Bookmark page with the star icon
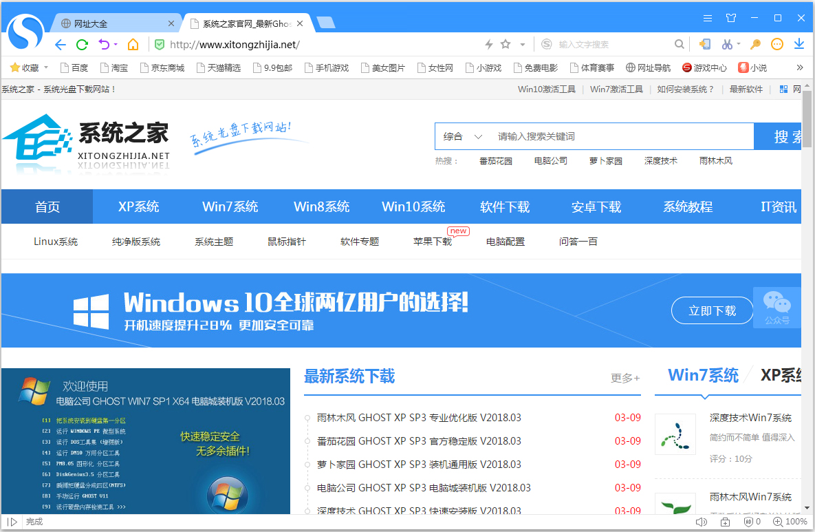The width and height of the screenshot is (815, 532). point(506,45)
